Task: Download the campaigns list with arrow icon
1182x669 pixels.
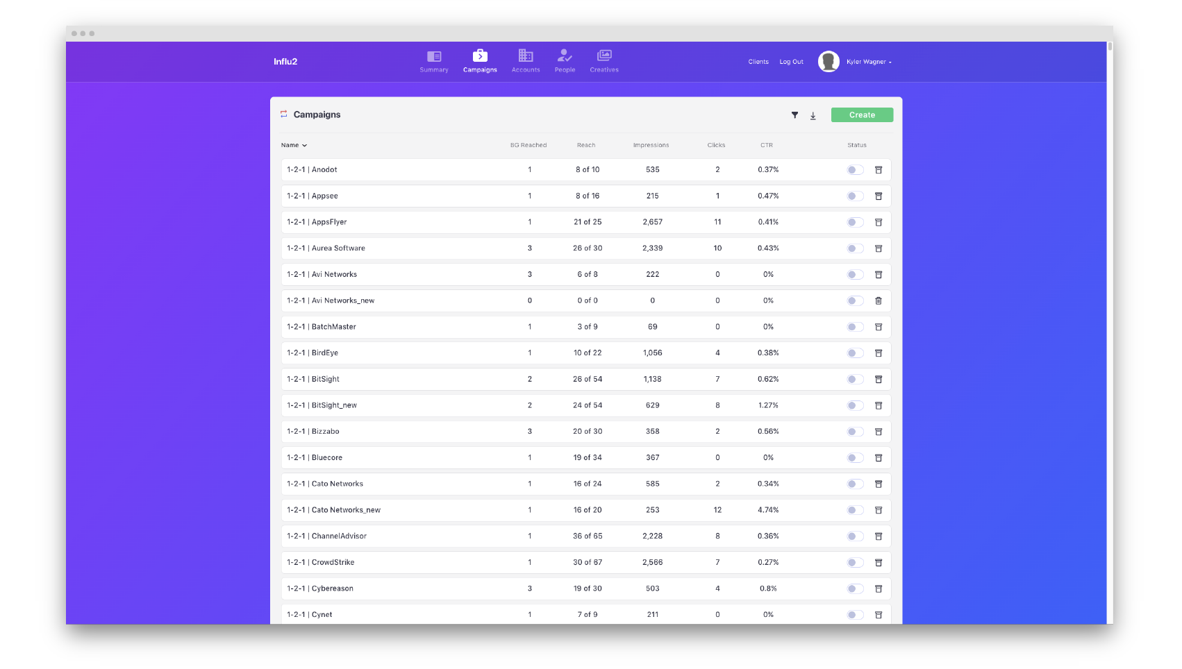Action: coord(813,116)
